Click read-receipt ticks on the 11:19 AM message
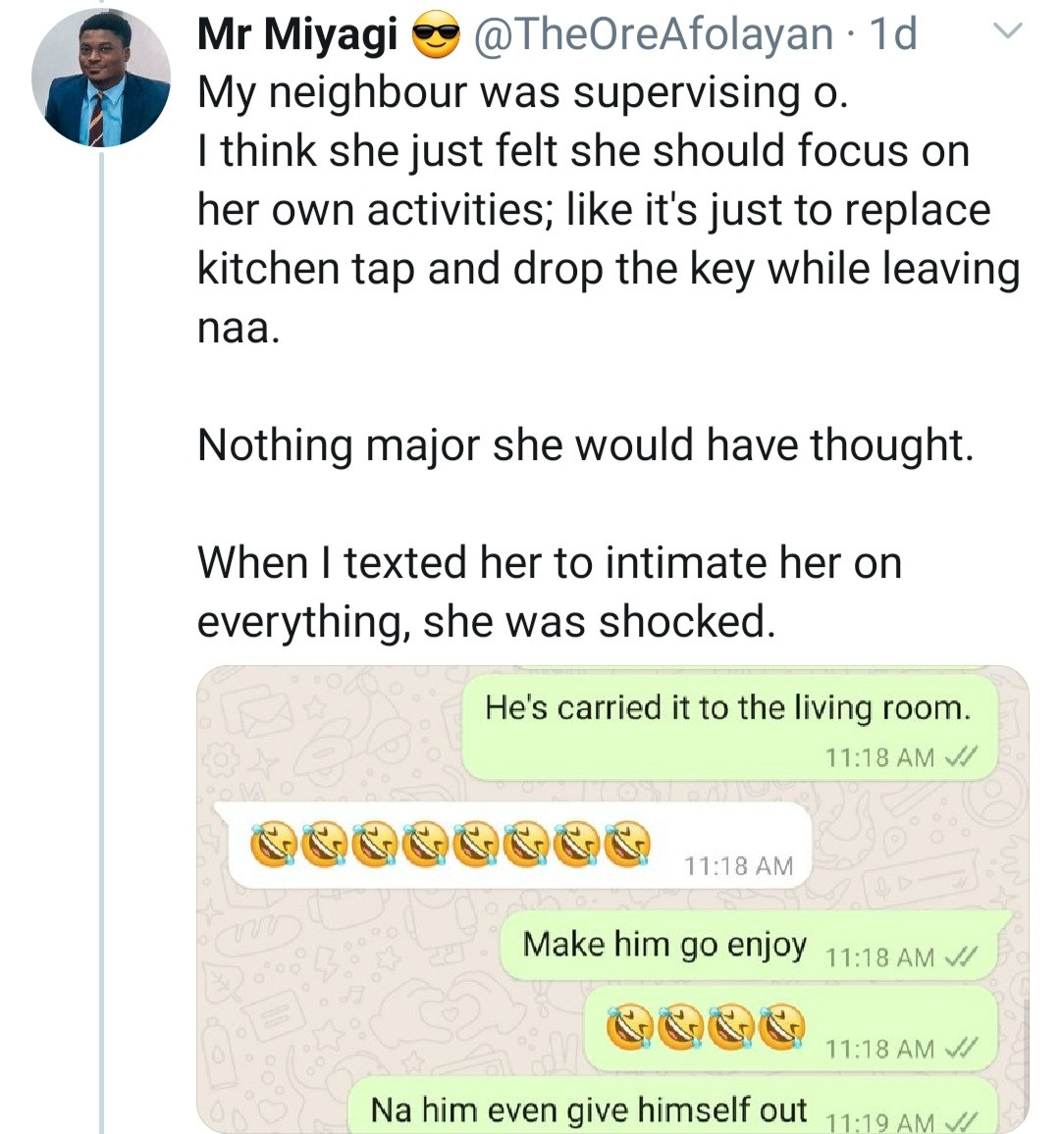 click(960, 1122)
